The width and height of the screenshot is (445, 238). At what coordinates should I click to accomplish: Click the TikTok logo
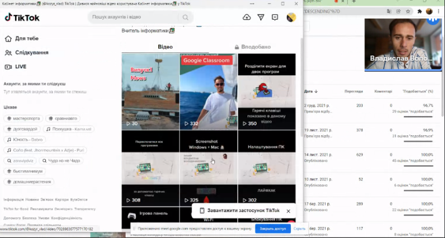[x=22, y=17]
